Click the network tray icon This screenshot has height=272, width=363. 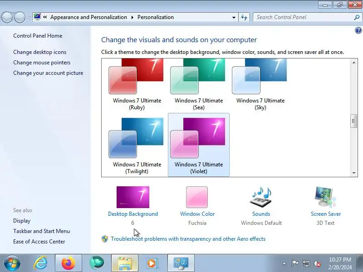(306, 263)
